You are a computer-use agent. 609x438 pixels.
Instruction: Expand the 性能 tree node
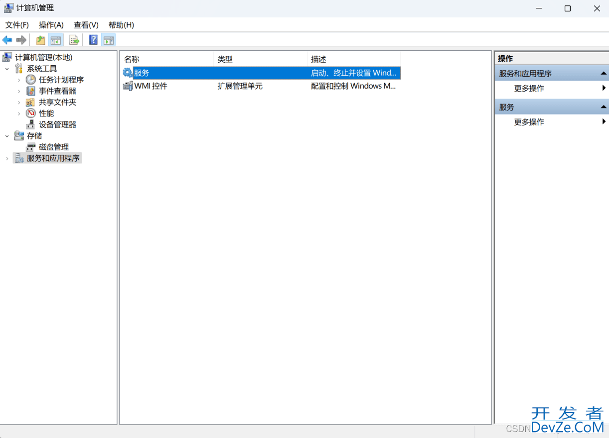click(19, 113)
